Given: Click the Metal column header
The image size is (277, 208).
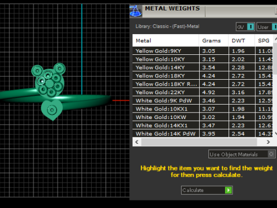Looking at the screenshot, I should (166, 40).
